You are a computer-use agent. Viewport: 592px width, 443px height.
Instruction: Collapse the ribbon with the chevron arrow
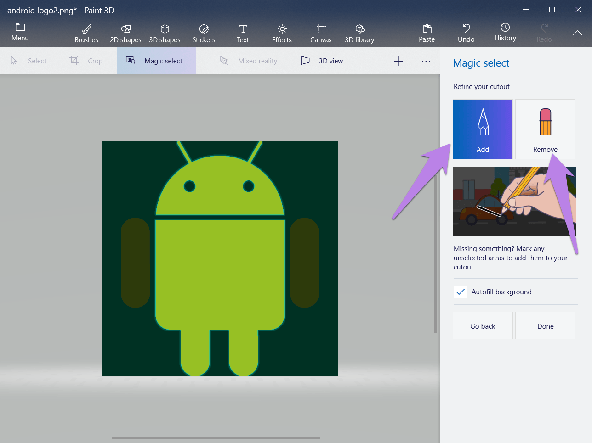578,33
